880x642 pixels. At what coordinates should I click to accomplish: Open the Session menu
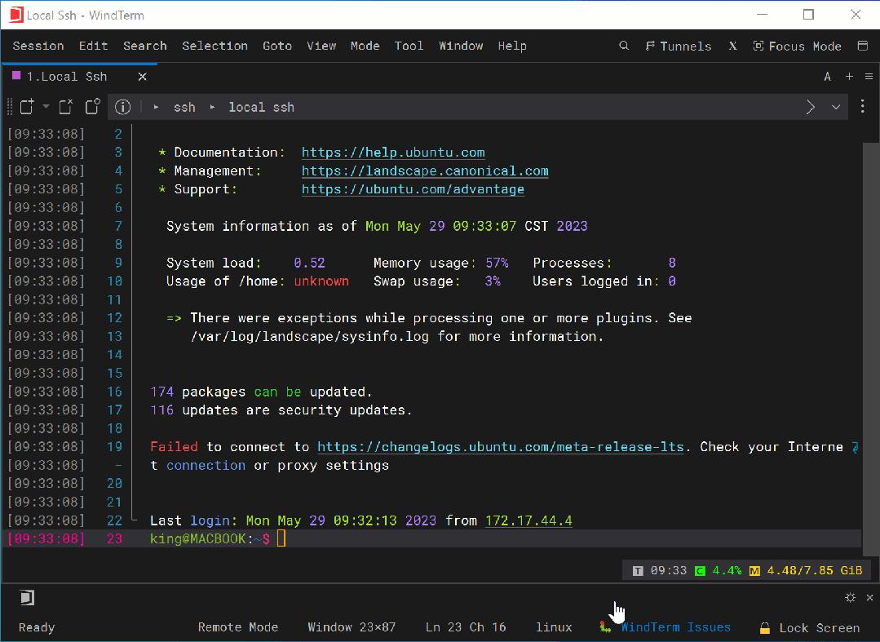pyautogui.click(x=38, y=46)
